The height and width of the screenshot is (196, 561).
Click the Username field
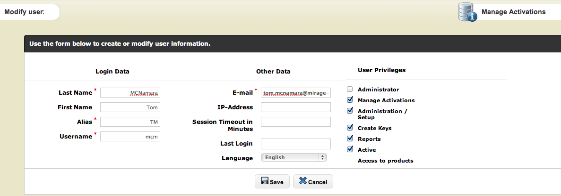[130, 137]
